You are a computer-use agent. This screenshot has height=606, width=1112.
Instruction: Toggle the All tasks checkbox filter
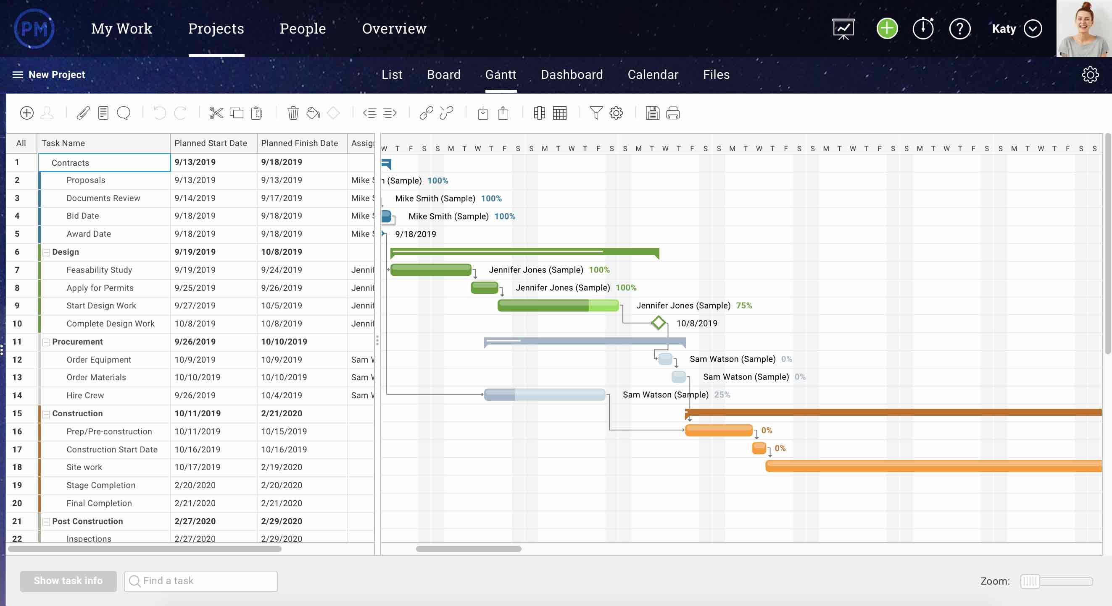point(20,143)
